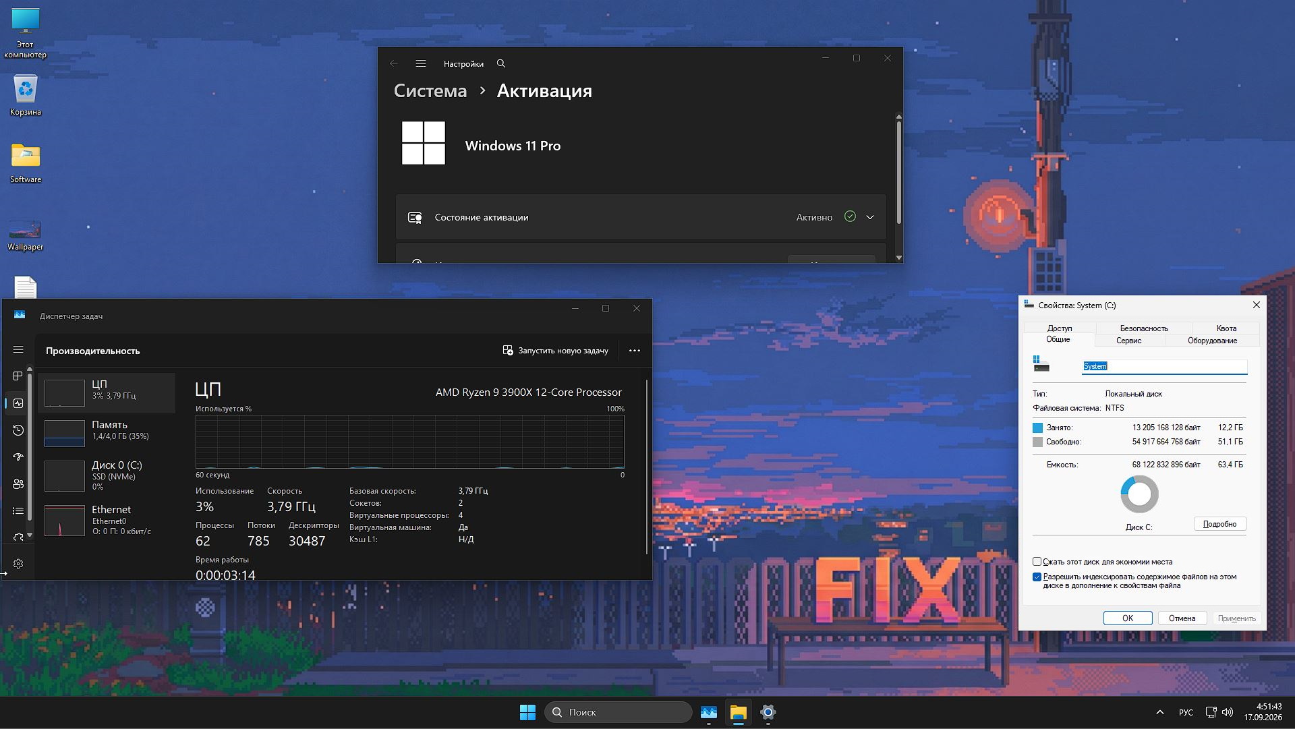1295x729 pixels.
Task: Expand activation state row chevron
Action: (870, 217)
